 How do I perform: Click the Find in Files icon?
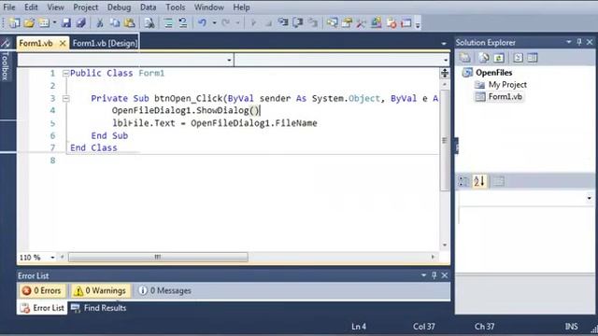149,22
